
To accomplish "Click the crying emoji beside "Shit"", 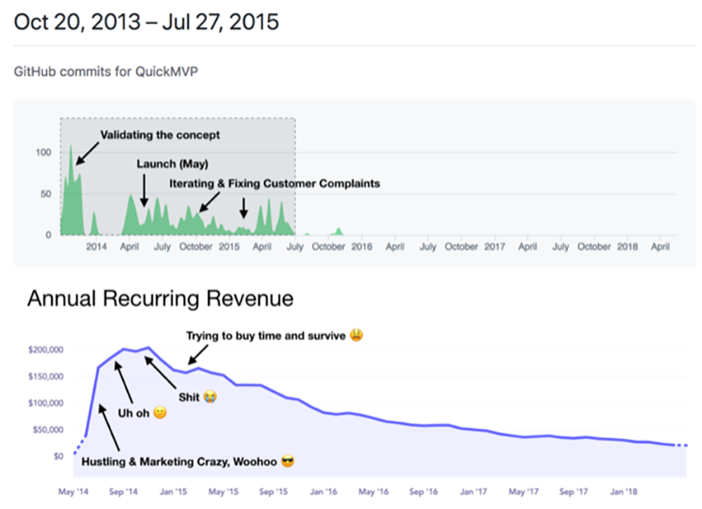I will click(x=211, y=397).
